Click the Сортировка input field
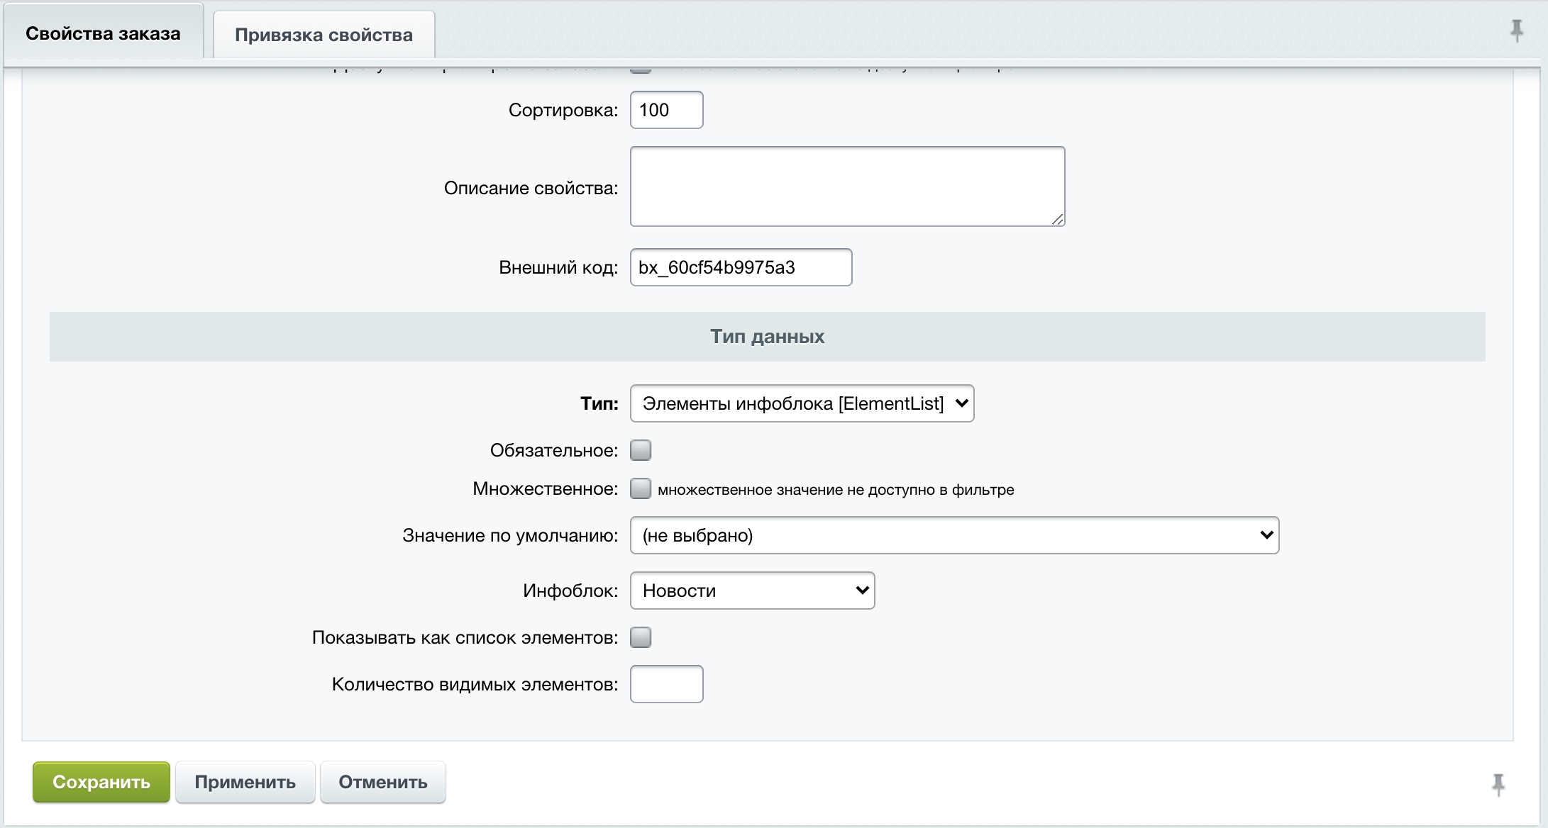 666,110
